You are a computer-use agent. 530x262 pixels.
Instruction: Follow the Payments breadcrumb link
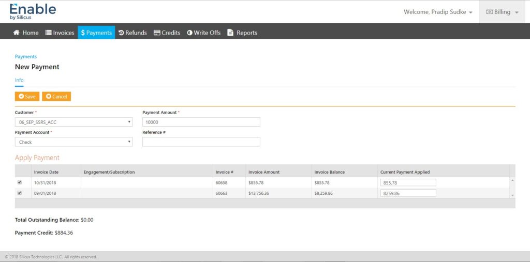(26, 57)
